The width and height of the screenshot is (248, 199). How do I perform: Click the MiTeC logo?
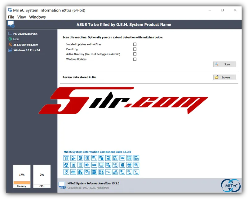[x=231, y=185]
